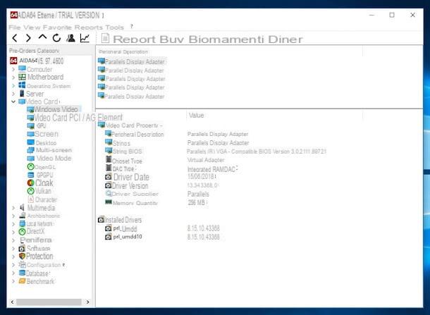Open Video Card PCI / AG item
Image resolution: width=430 pixels, height=315 pixels.
[x=61, y=118]
